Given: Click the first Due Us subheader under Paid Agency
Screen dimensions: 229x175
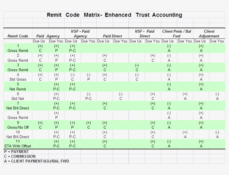Looking at the screenshot, I should click(x=40, y=41).
